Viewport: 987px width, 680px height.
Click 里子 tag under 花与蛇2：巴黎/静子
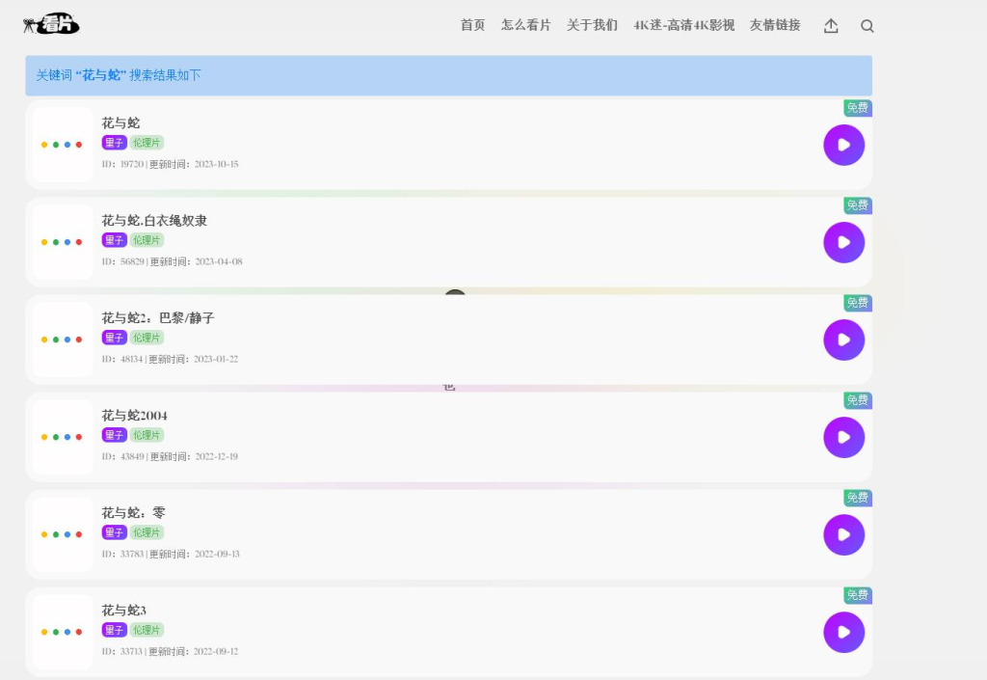114,339
